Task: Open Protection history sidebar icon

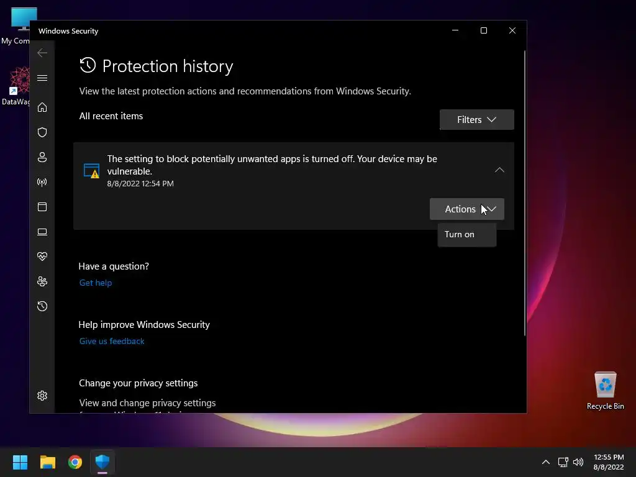Action: point(42,306)
